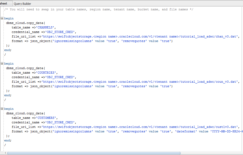
Task: Click 'end;' of the COUNTRIES block
Action: point(8,95)
